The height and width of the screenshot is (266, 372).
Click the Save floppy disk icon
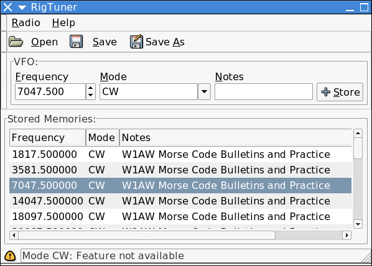tap(76, 42)
